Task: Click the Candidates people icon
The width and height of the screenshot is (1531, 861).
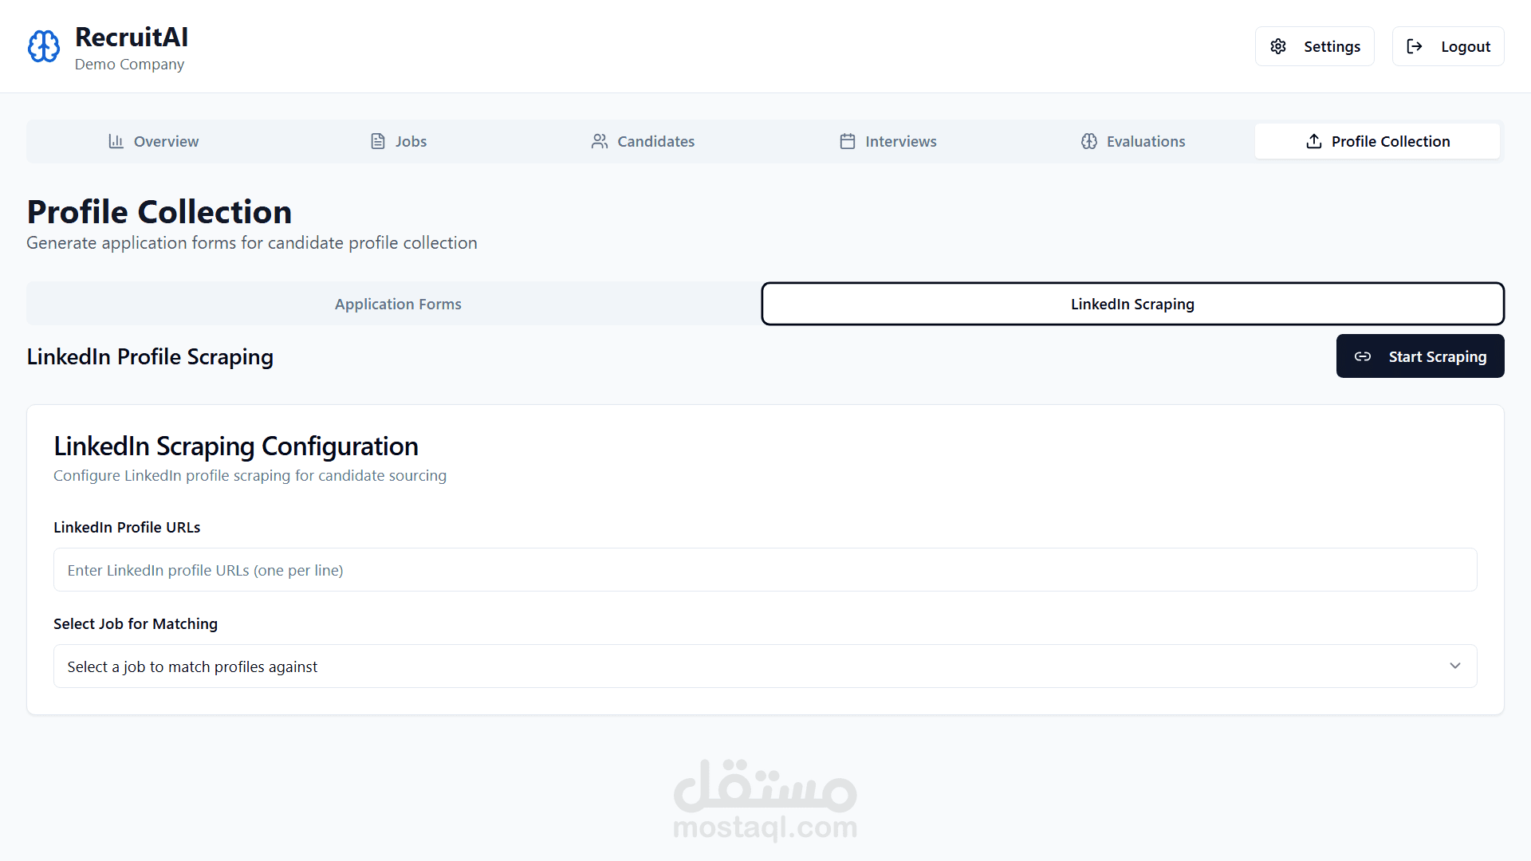Action: pos(600,141)
